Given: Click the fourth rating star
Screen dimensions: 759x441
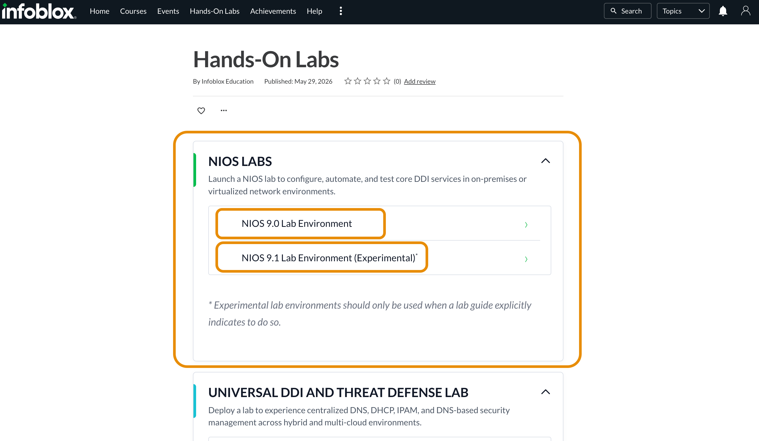Looking at the screenshot, I should (x=377, y=81).
